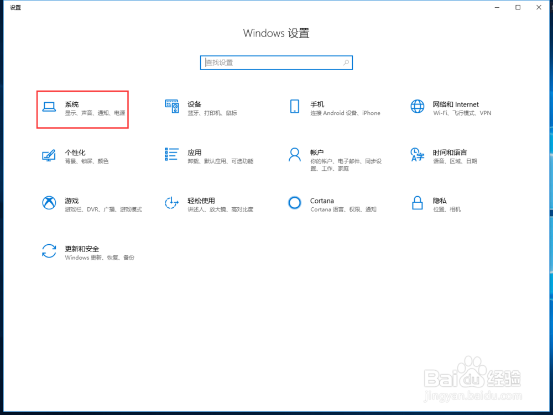Viewport: 553px width, 415px height.
Task: Maximize the 设置 window
Action: (518, 7)
